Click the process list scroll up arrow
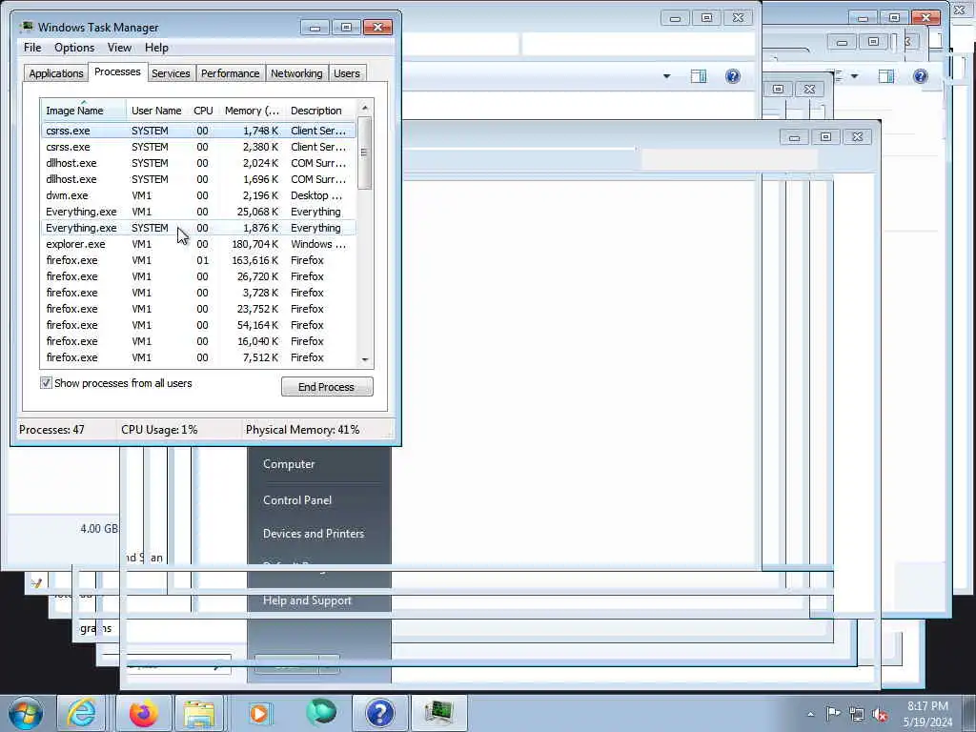The image size is (976, 732). click(x=365, y=108)
